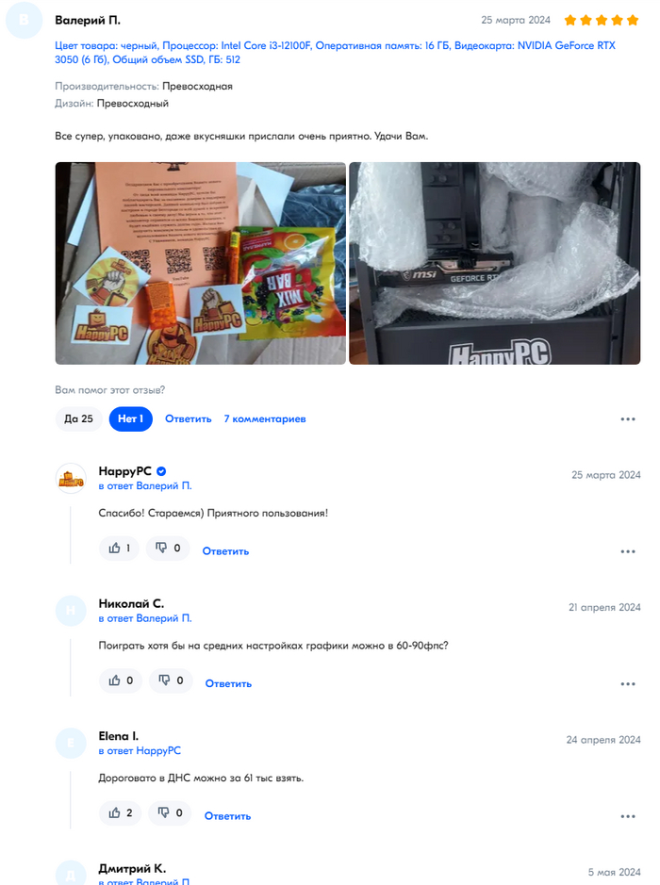Image resolution: width=660 pixels, height=885 pixels.
Task: Give thumbs up to Николай С. comment
Action: [121, 680]
